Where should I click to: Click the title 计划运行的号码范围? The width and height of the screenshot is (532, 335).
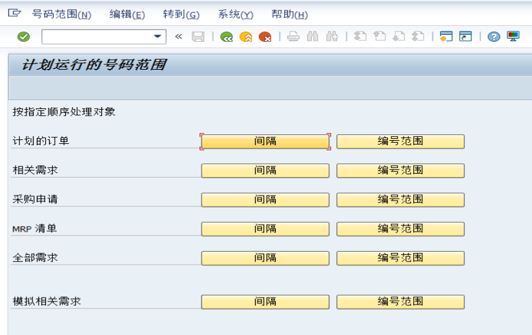(x=94, y=65)
